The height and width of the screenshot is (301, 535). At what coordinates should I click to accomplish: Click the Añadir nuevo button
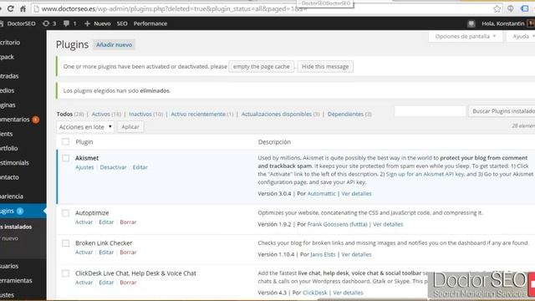tap(114, 44)
